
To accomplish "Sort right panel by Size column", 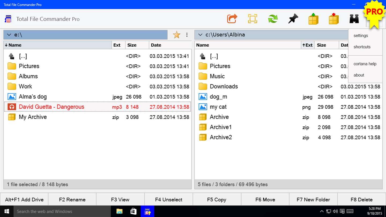I will [326, 45].
